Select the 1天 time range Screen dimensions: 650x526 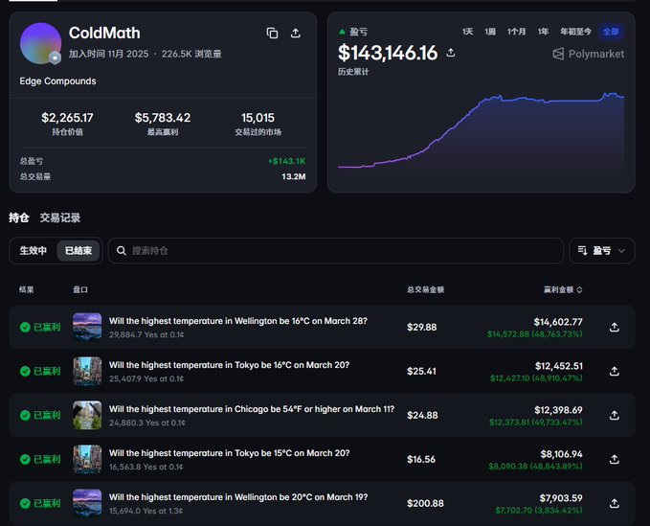(x=467, y=32)
